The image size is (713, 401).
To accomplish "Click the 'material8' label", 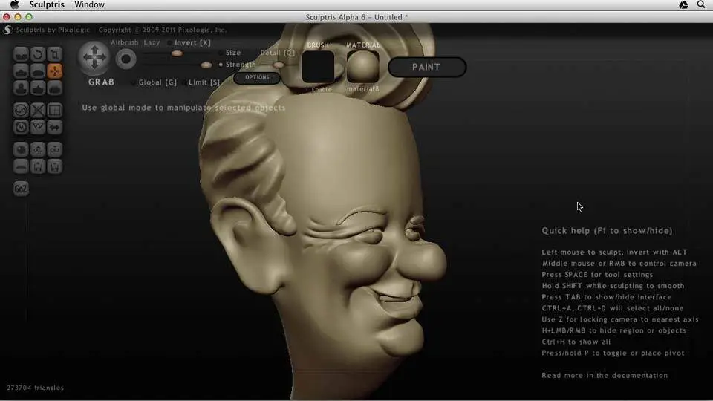I will (362, 89).
